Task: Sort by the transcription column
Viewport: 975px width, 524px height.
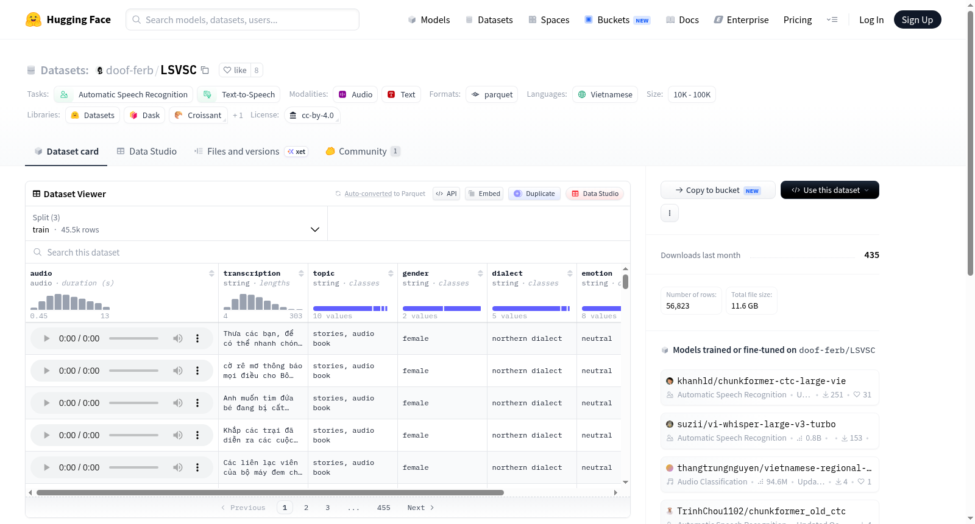Action: 301,274
